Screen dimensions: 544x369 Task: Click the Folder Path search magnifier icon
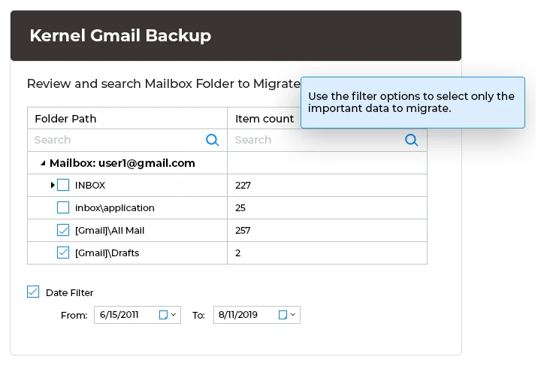point(213,140)
